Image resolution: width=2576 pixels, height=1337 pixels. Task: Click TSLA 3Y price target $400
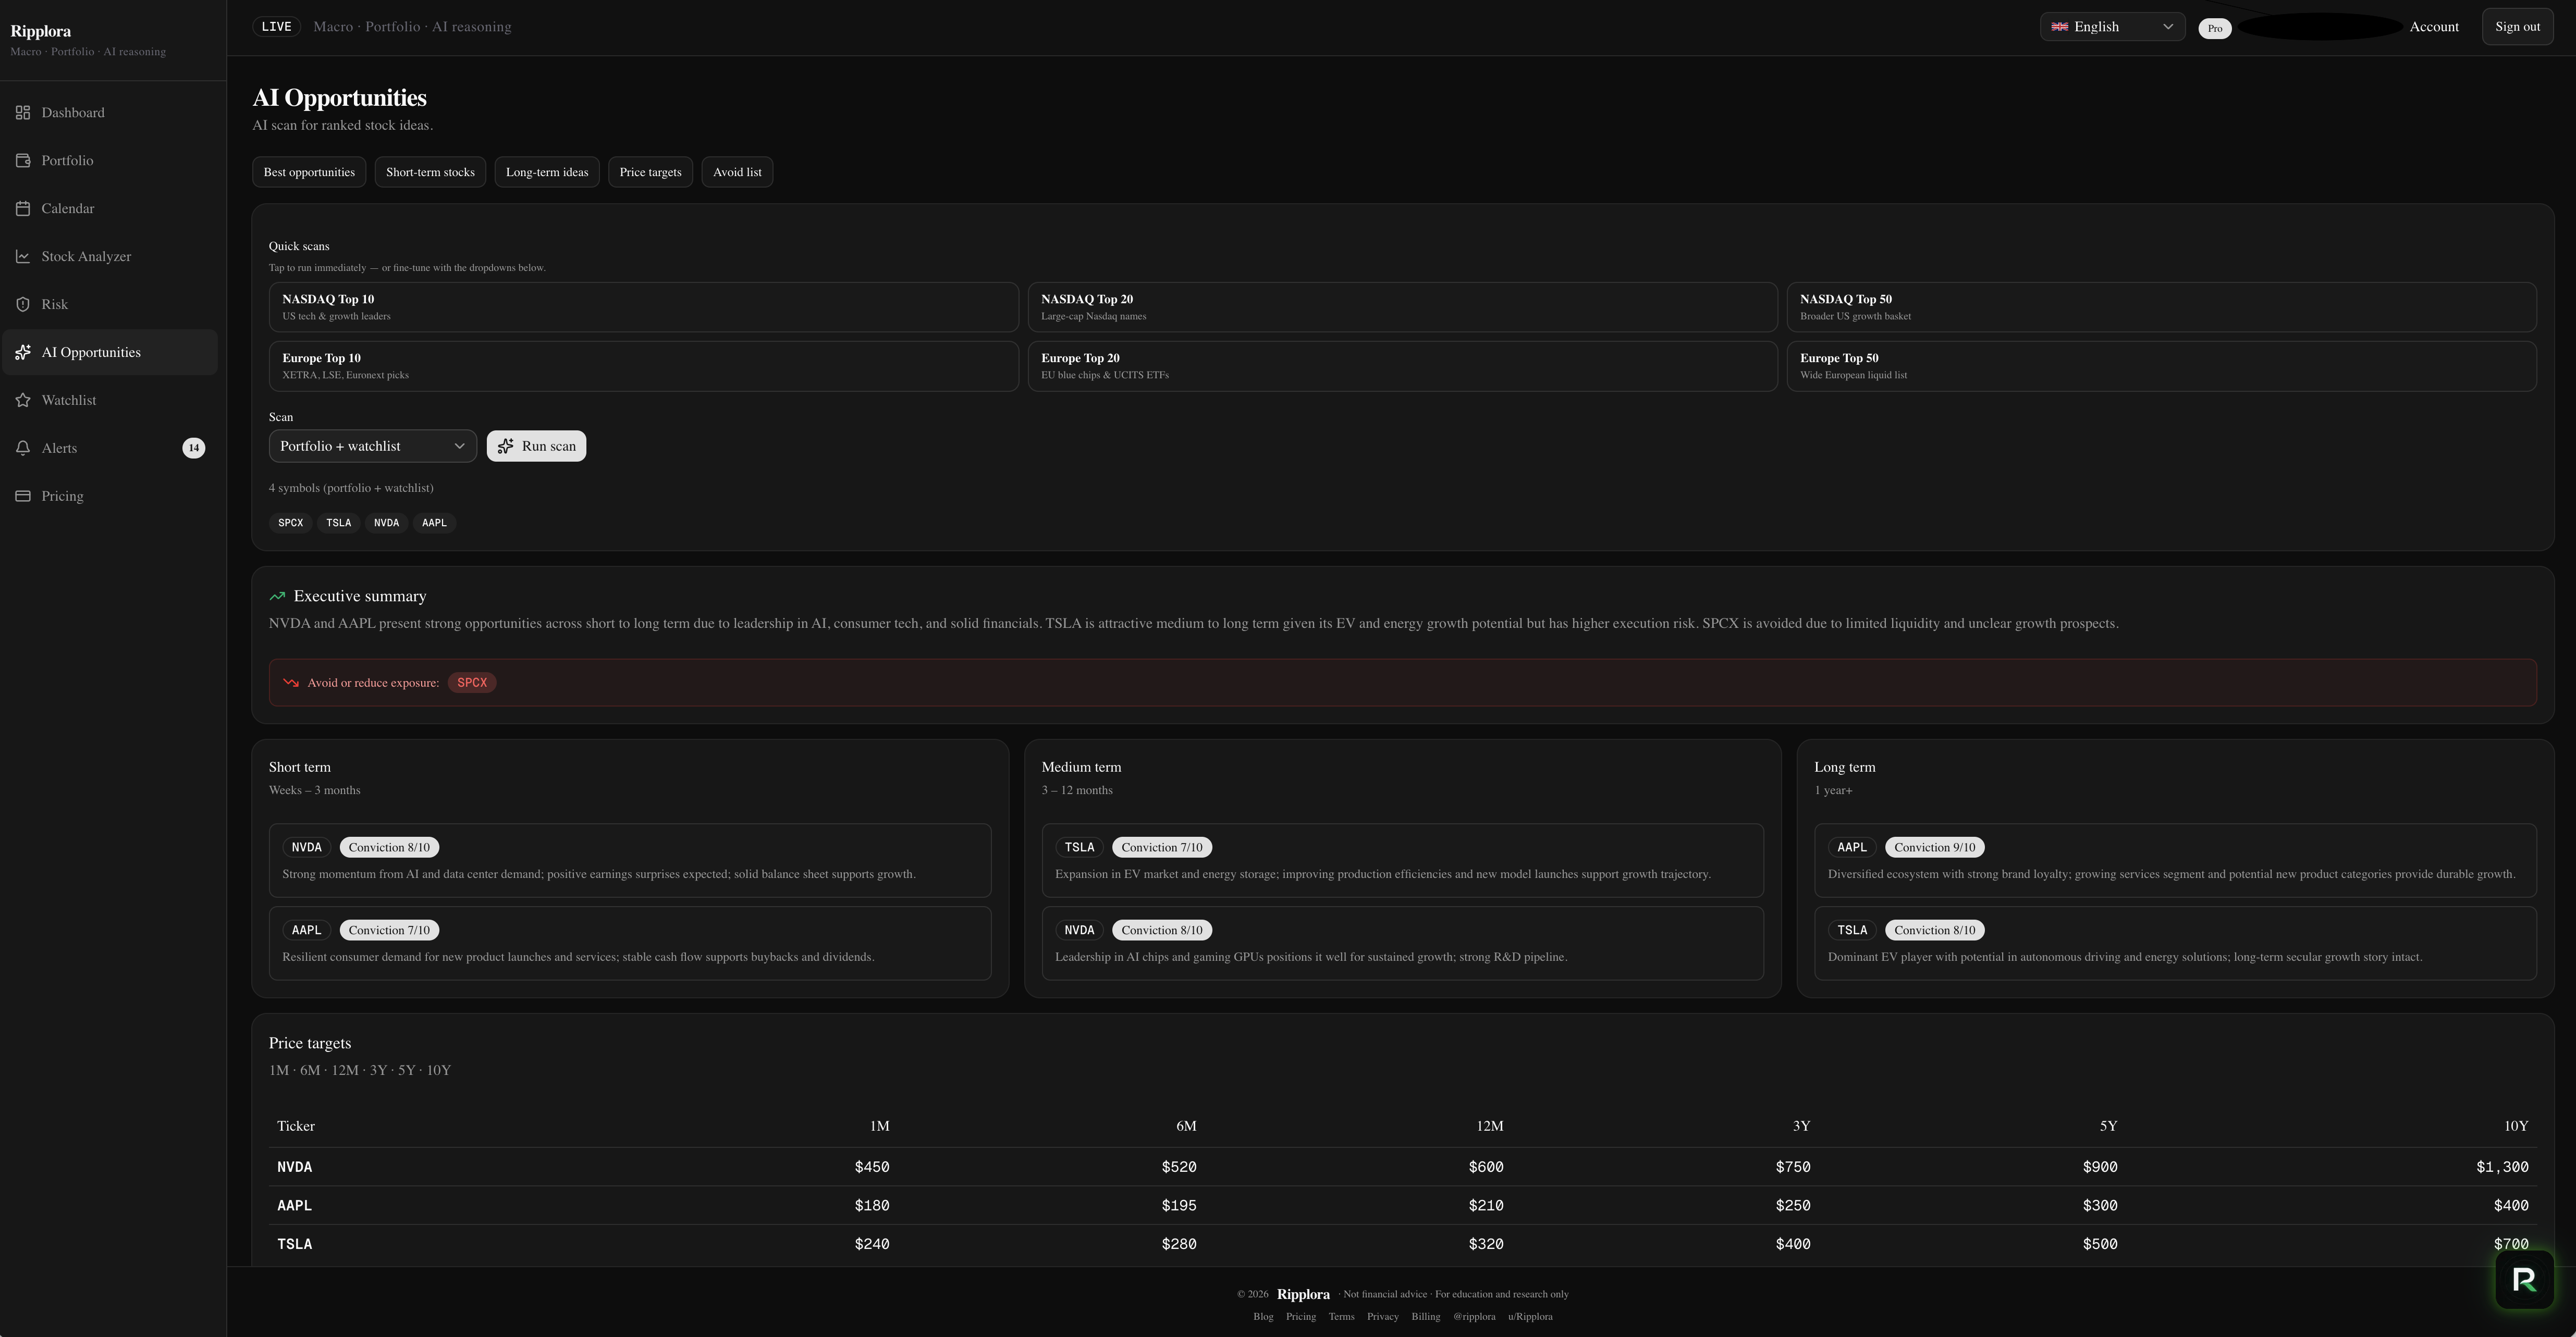1792,1244
